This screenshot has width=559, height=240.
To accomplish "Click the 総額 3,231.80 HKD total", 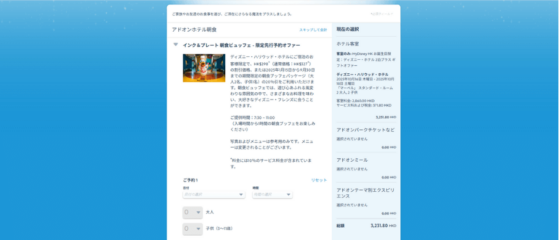I will [366, 226].
